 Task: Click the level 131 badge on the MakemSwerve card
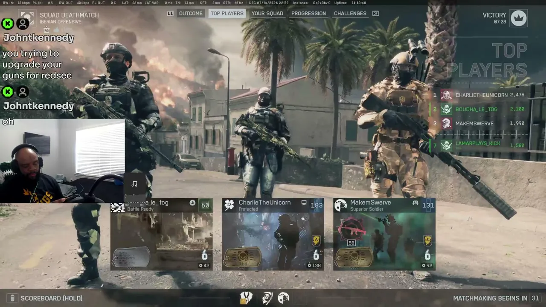(x=428, y=205)
